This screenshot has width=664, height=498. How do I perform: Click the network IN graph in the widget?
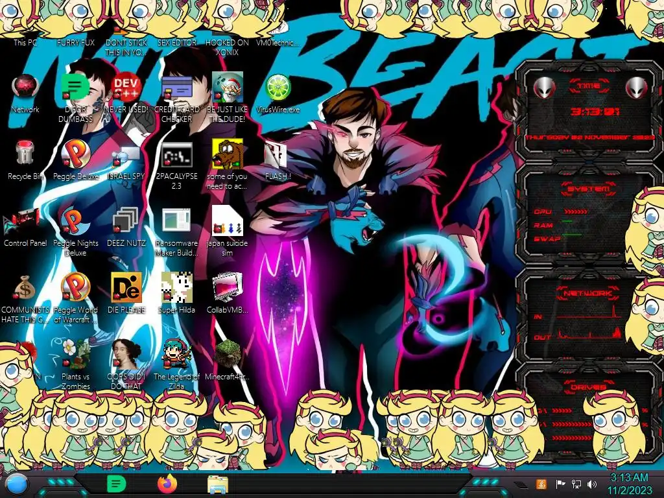pos(589,312)
